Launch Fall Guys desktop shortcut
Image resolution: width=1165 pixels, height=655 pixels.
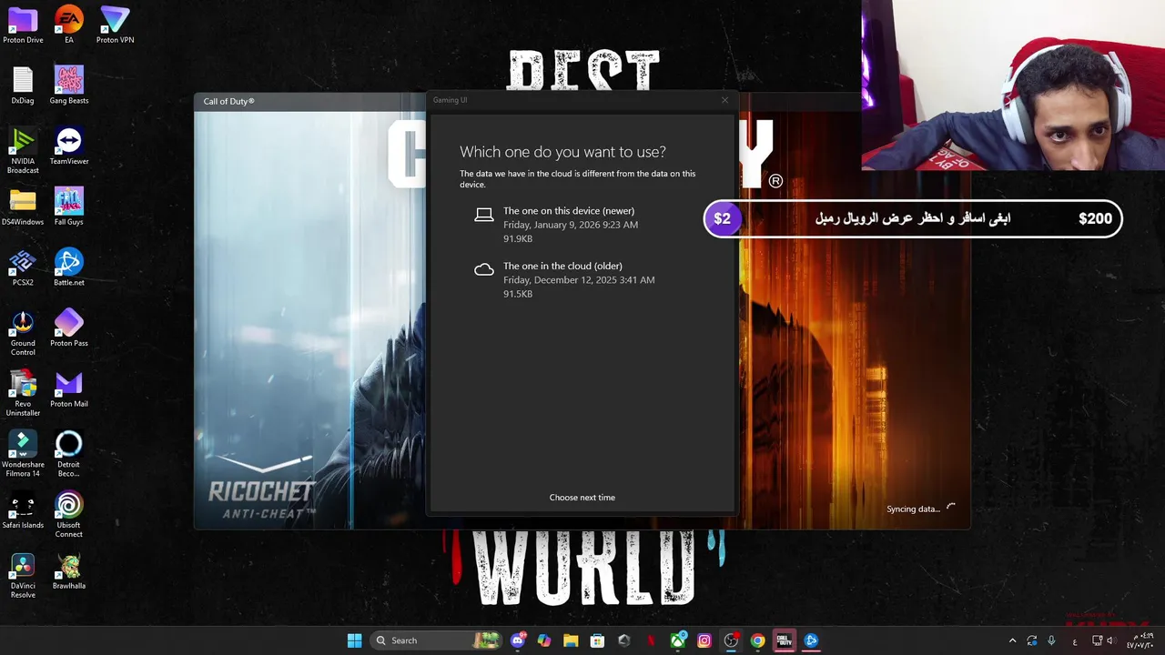click(69, 207)
